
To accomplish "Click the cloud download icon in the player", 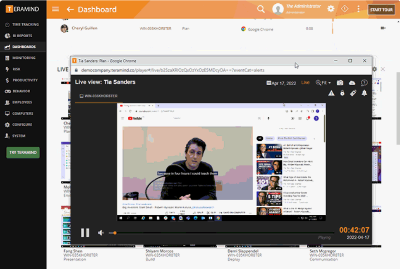I will pyautogui.click(x=352, y=83).
